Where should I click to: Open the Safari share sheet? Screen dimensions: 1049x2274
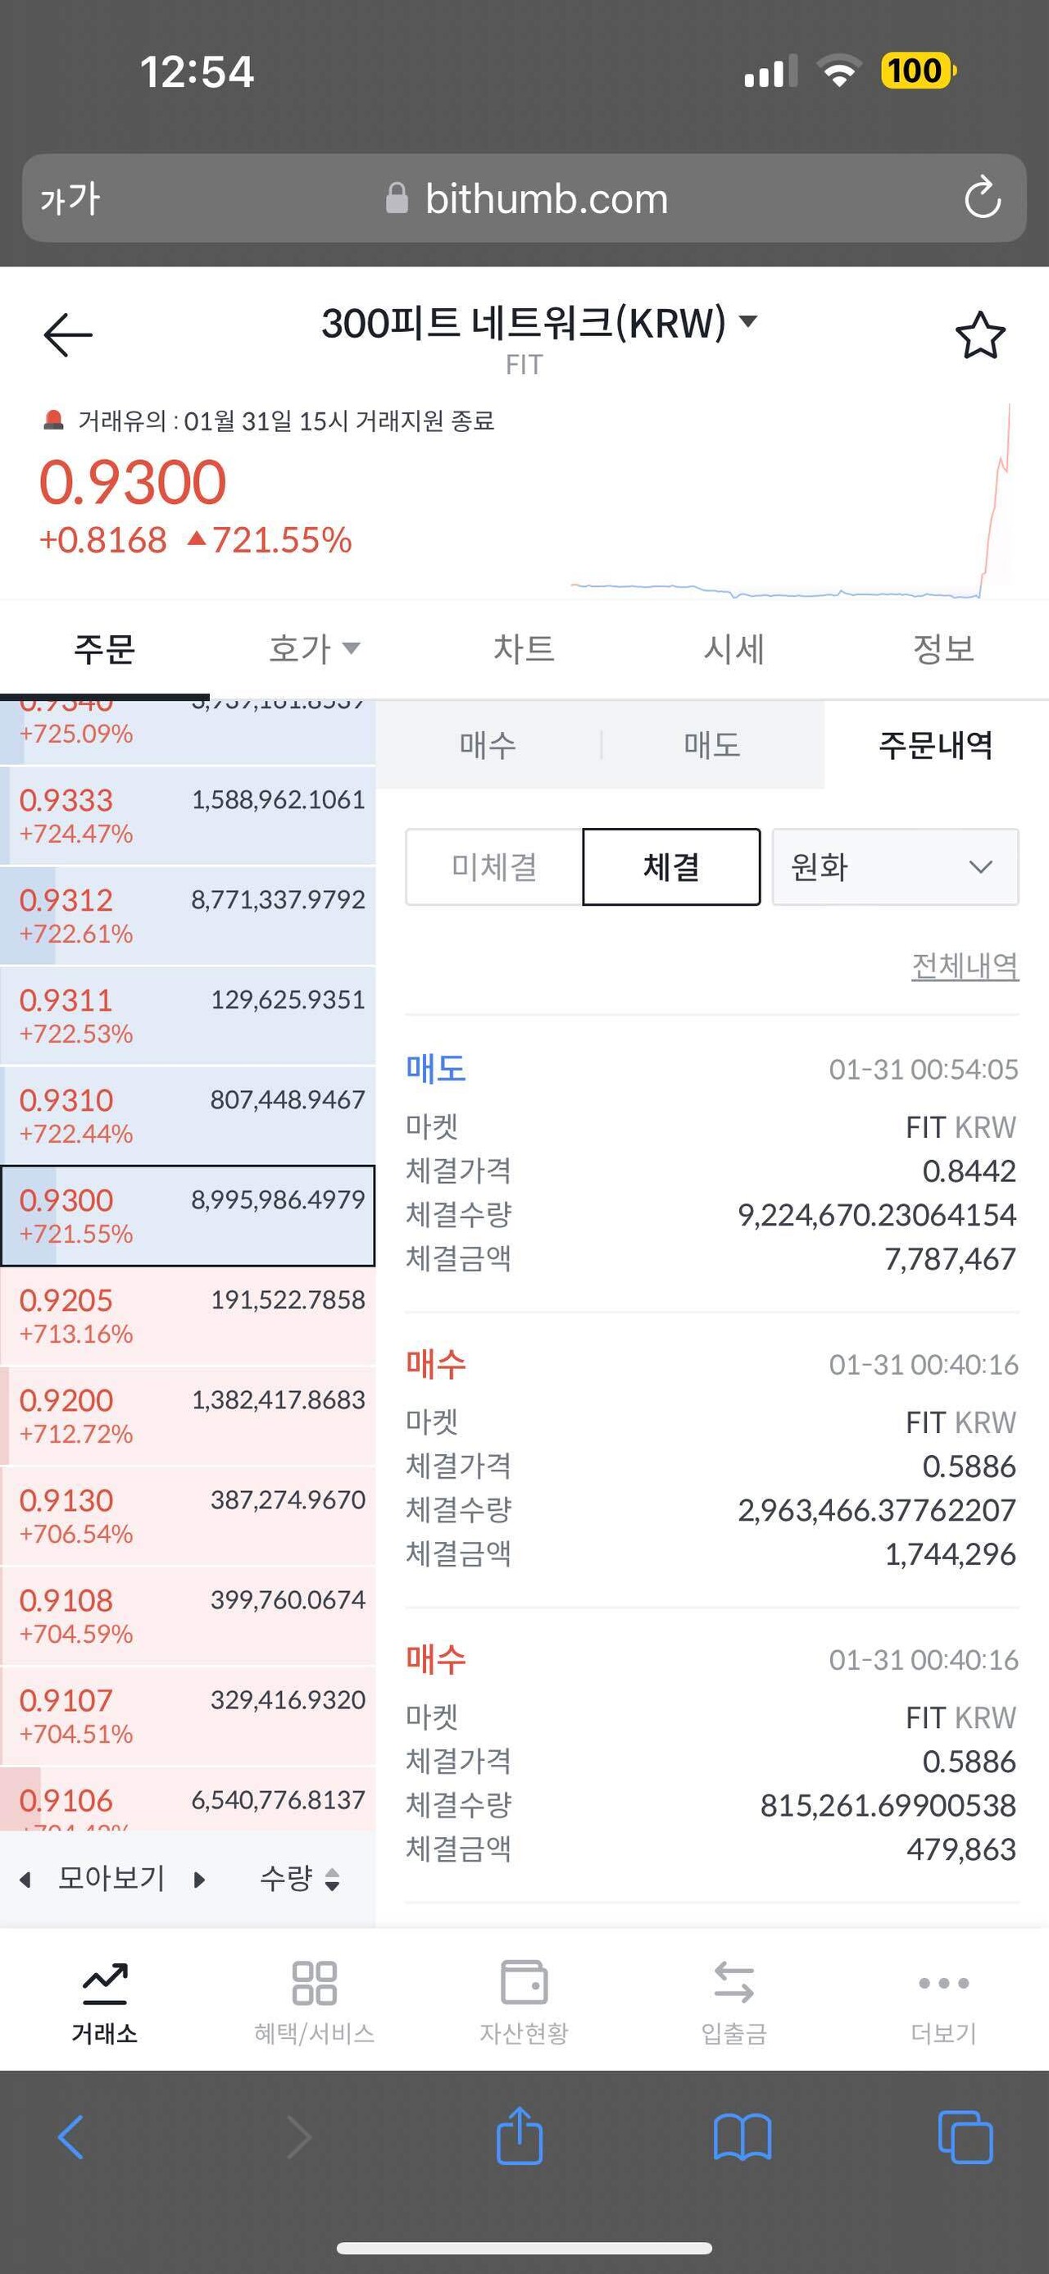click(x=520, y=2136)
